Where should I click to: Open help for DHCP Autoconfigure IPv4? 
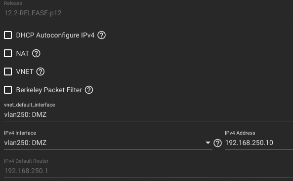tap(101, 35)
